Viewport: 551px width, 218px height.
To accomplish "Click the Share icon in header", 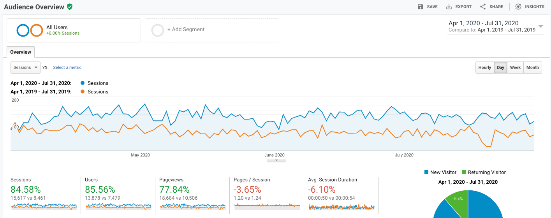I will [x=483, y=7].
